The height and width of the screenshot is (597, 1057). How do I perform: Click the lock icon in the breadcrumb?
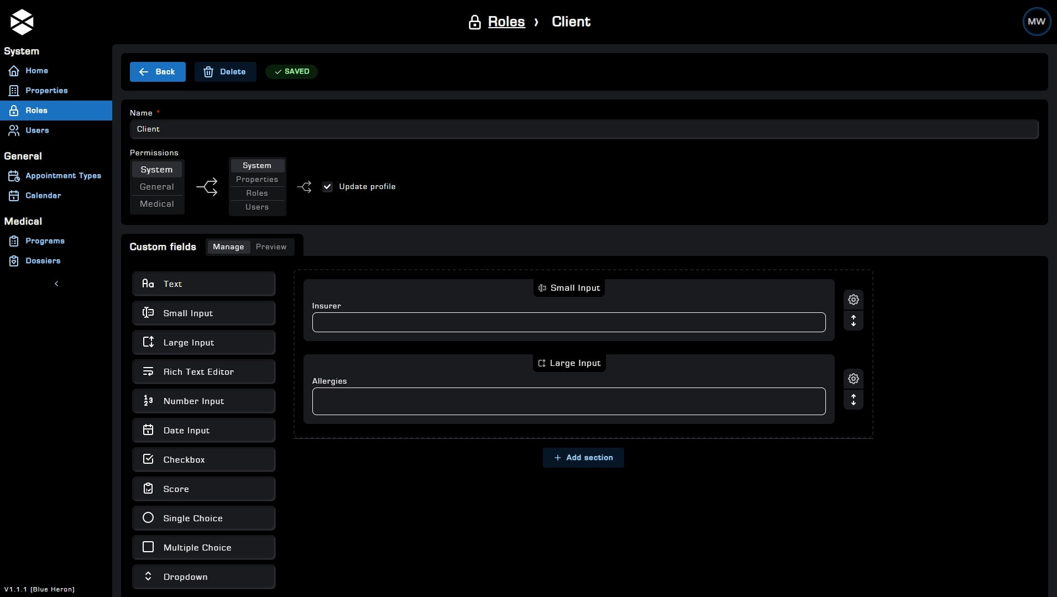coord(474,22)
